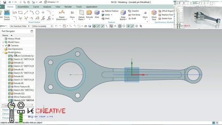Toggle checkbox for Extrude (8)
Viewport: 222px width, 125px height.
coord(9,83)
